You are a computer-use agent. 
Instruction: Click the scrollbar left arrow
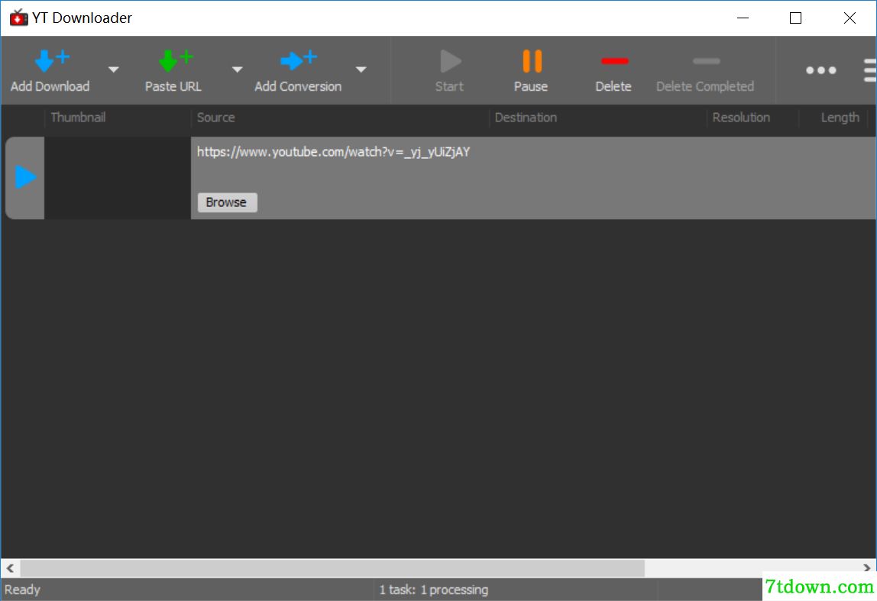[x=11, y=568]
